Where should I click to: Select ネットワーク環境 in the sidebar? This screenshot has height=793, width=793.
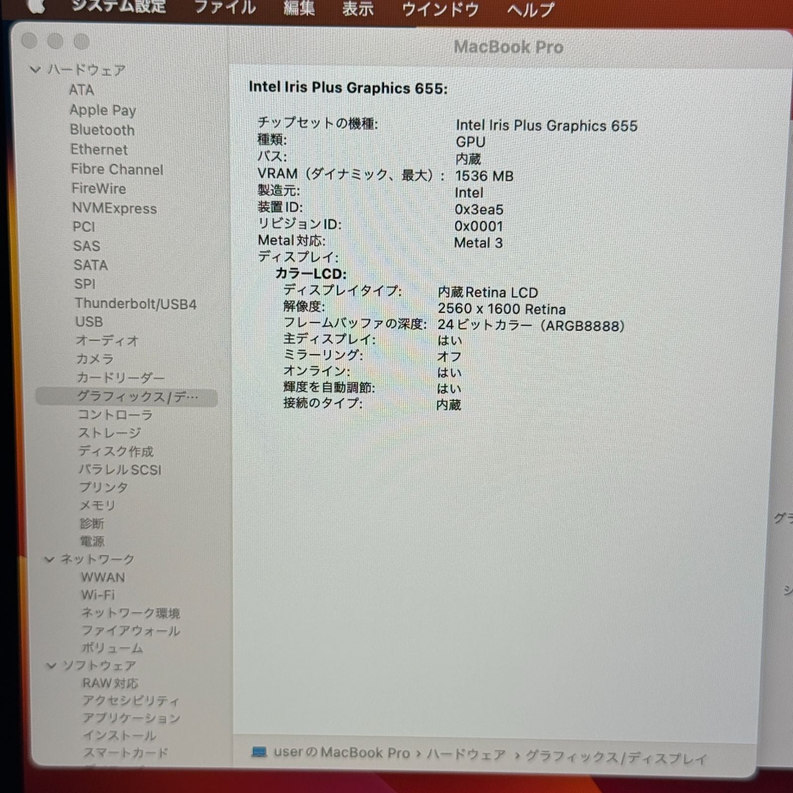(x=131, y=613)
